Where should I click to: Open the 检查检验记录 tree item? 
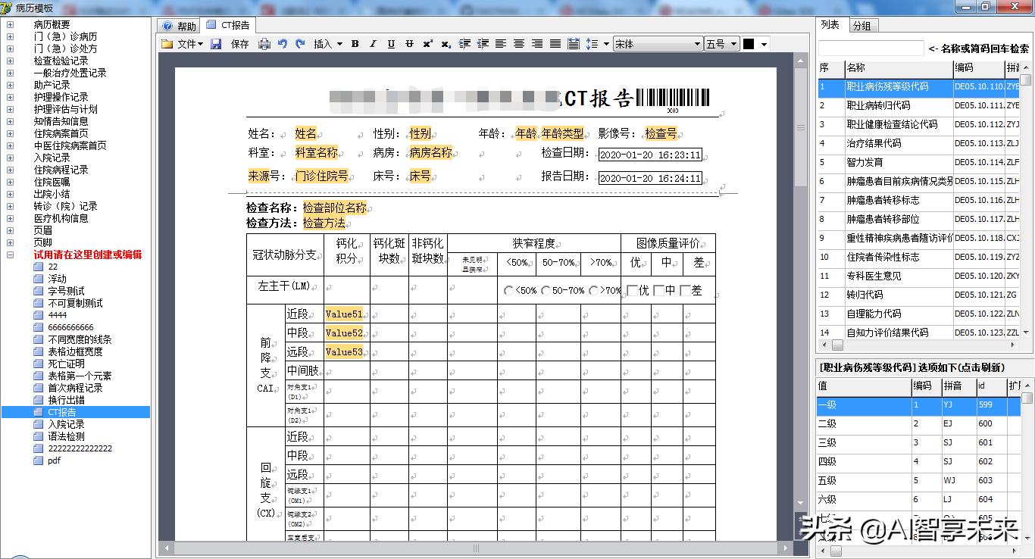pyautogui.click(x=61, y=61)
